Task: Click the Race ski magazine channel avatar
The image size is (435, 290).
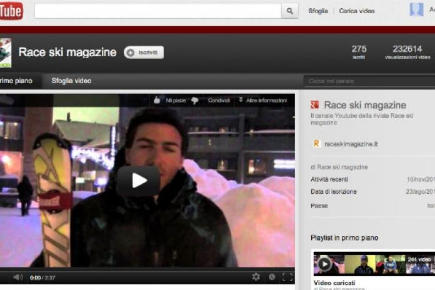Action: tap(5, 52)
